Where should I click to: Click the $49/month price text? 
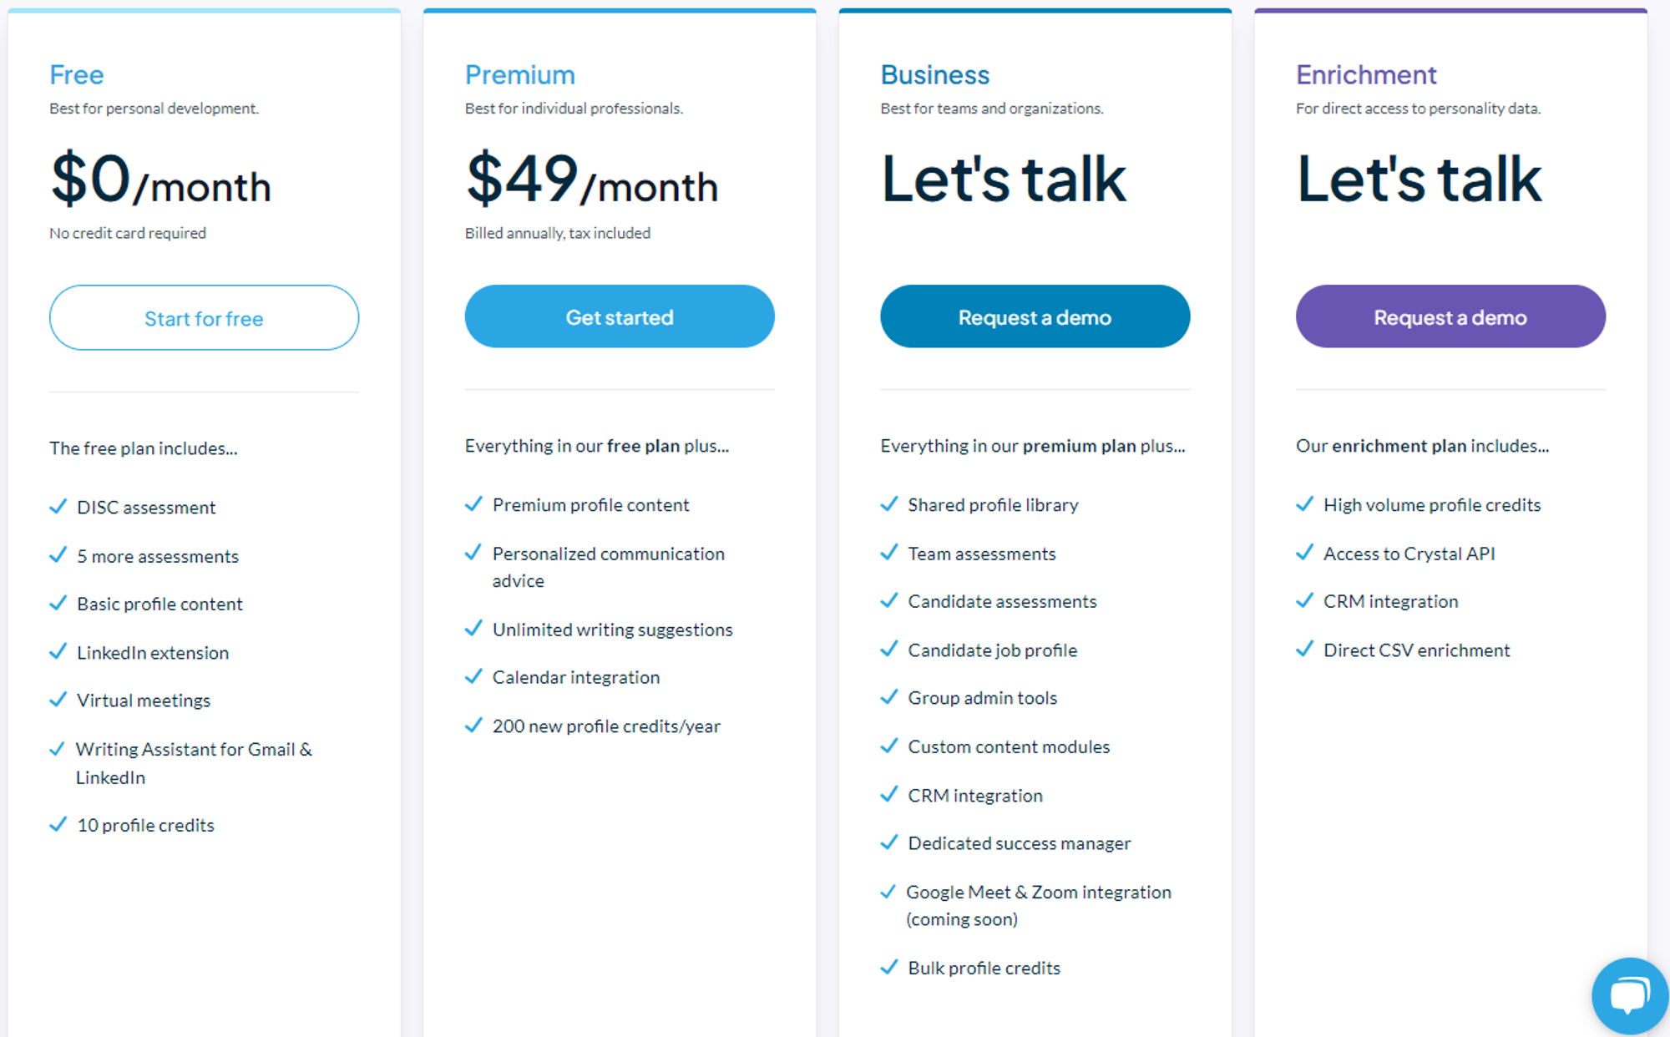pos(592,180)
